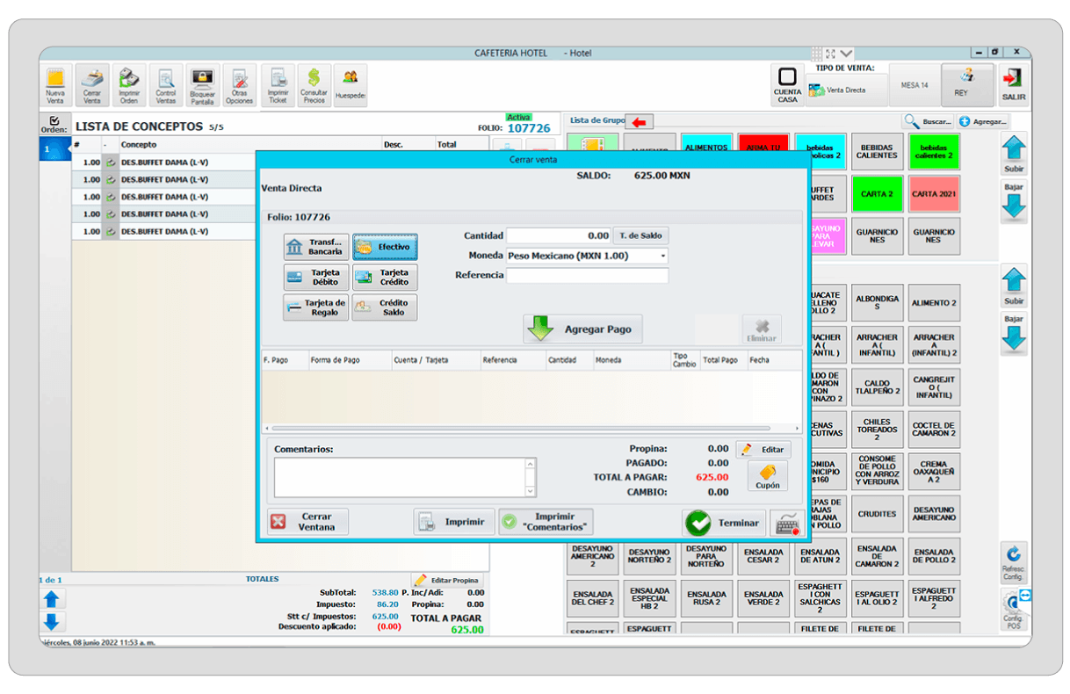This screenshot has width=1070, height=694.
Task: Click the Referencia text field
Action: (x=588, y=275)
